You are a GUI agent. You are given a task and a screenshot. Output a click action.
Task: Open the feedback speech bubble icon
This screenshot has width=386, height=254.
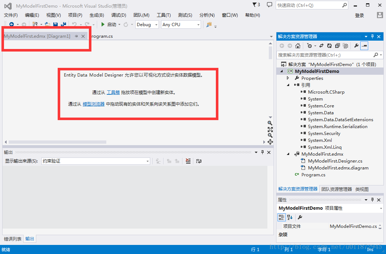coord(270,5)
